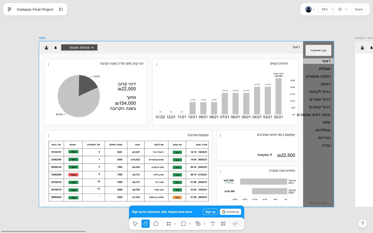Select משלוחים in the sidebar menu

pyautogui.click(x=323, y=130)
